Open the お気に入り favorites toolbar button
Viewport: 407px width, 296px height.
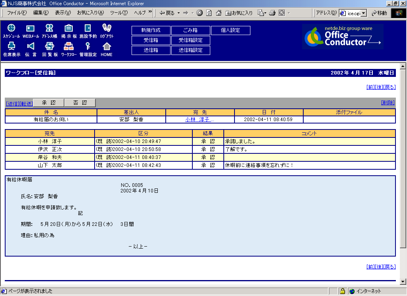[x=239, y=13]
